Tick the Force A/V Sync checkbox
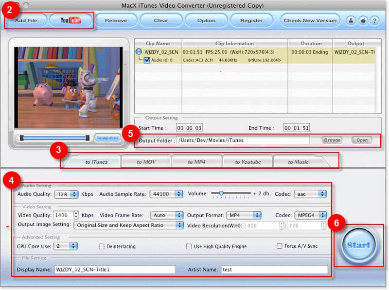This screenshot has height=290, width=389. pyautogui.click(x=280, y=246)
